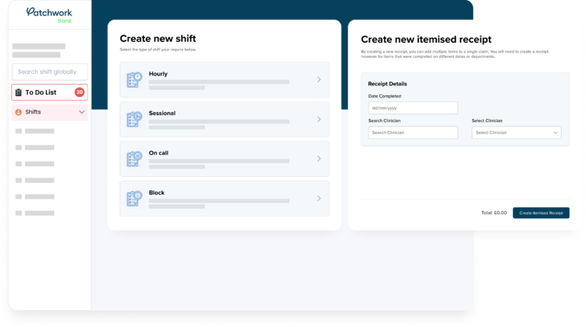
Task: Open the To Do List menu item
Action: point(46,92)
